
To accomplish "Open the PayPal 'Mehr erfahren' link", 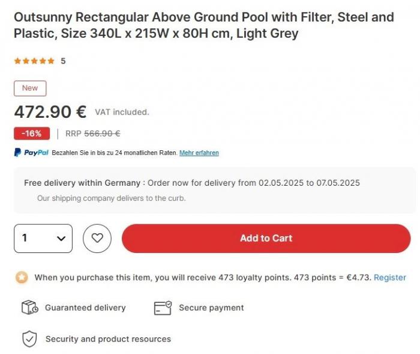I will [199, 153].
